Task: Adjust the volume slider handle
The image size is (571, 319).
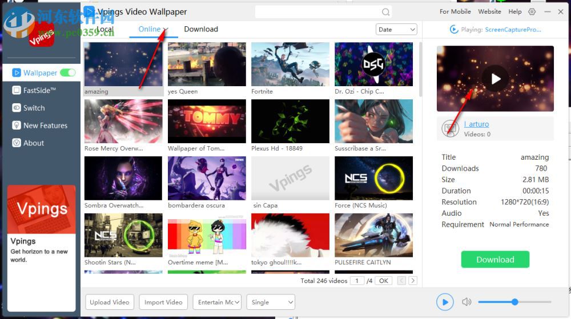Action: (514, 302)
